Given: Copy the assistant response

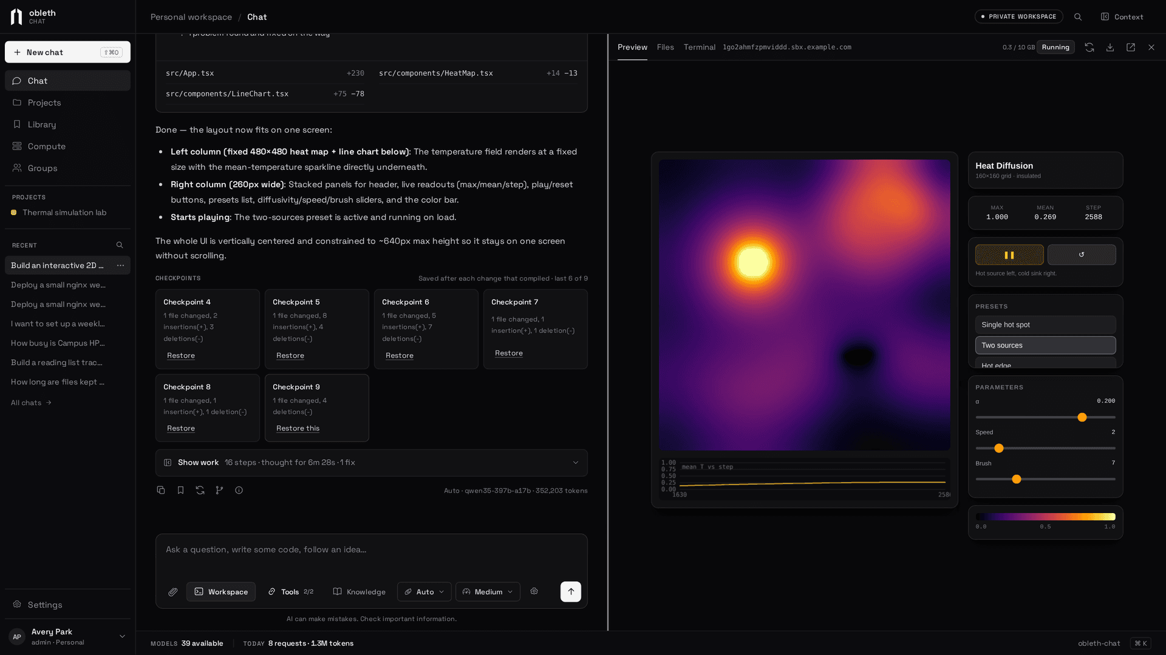Looking at the screenshot, I should coord(161,490).
